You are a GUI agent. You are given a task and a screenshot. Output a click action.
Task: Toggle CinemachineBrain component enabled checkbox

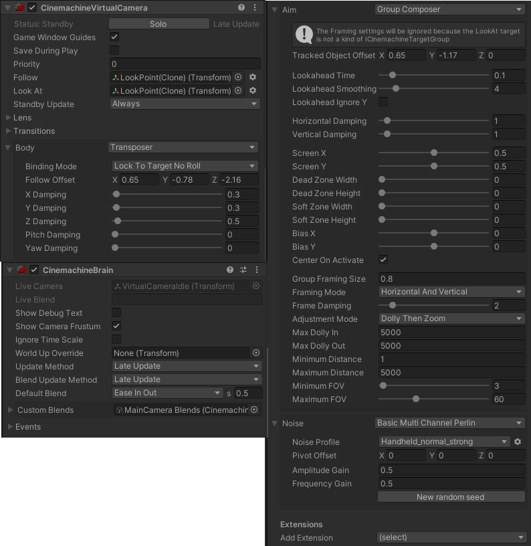[x=34, y=270]
